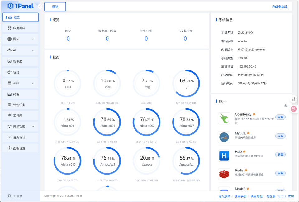Click the pink translate floating icon
299x202 pixels.
point(293,109)
